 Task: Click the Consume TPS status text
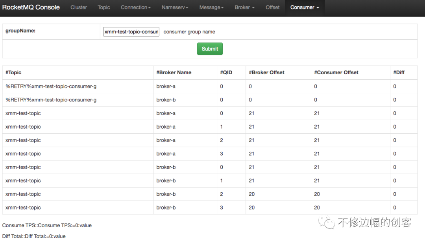(x=47, y=225)
